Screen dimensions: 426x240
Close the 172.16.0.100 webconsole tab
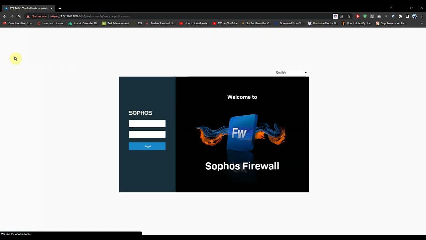coord(52,8)
